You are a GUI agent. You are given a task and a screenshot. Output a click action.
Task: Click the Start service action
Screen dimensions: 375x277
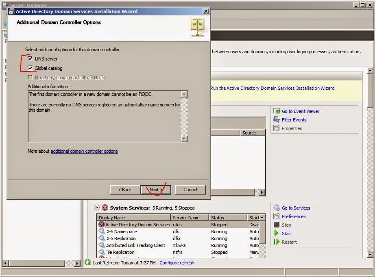(x=287, y=234)
